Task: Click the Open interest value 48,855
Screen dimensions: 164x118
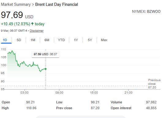Action: (x=151, y=108)
